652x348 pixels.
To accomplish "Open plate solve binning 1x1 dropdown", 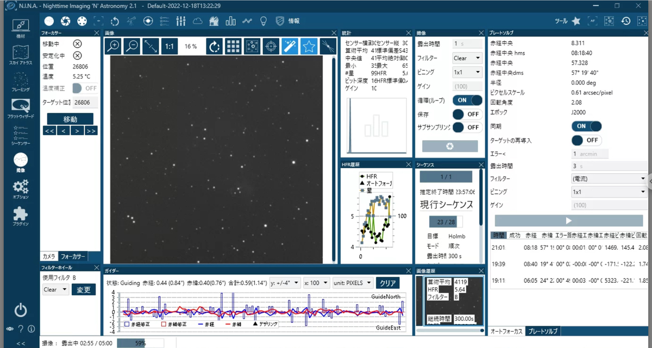I will [x=608, y=192].
